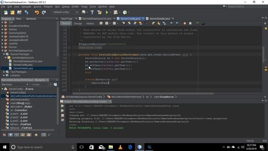Click Re-run with different parameters icon in Output

point(62,111)
